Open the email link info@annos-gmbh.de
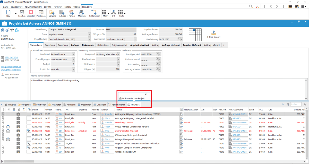 (x=11, y=66)
